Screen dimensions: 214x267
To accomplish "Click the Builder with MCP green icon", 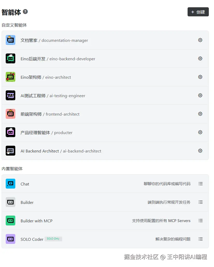I will pos(10,221).
